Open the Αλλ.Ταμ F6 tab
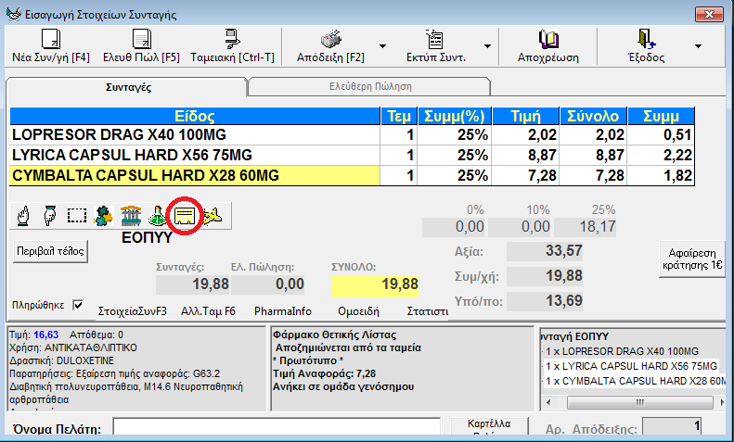This screenshot has width=734, height=442. (x=208, y=311)
